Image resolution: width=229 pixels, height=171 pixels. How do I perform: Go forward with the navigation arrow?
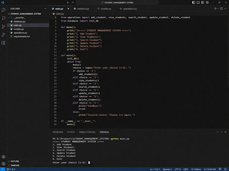[x=73, y=2]
